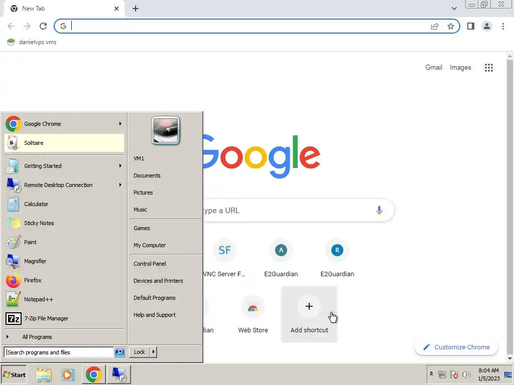Click the page vertical scrollbar
Screen dimensions: 514x385
510,207
